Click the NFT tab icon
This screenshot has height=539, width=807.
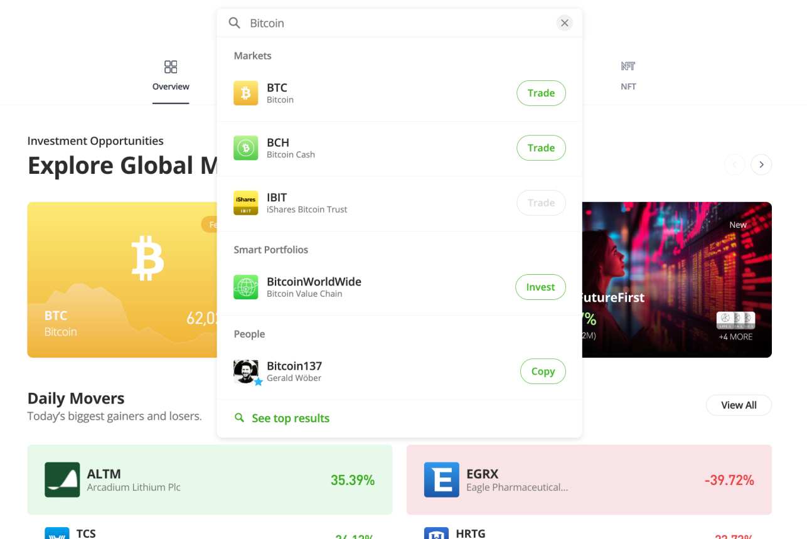(628, 66)
